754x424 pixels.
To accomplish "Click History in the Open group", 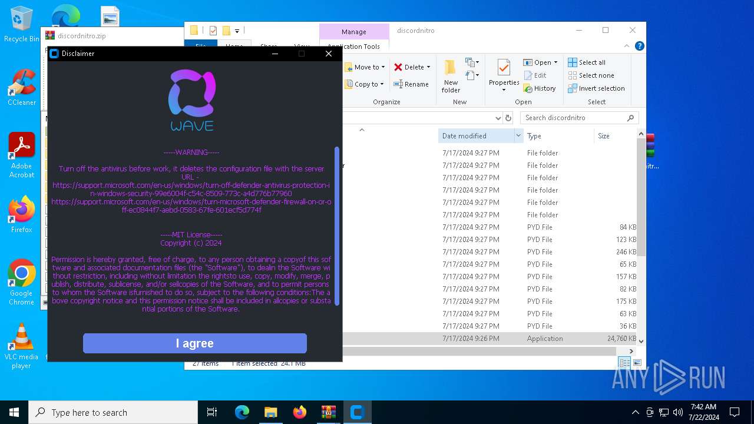I will 540,88.
